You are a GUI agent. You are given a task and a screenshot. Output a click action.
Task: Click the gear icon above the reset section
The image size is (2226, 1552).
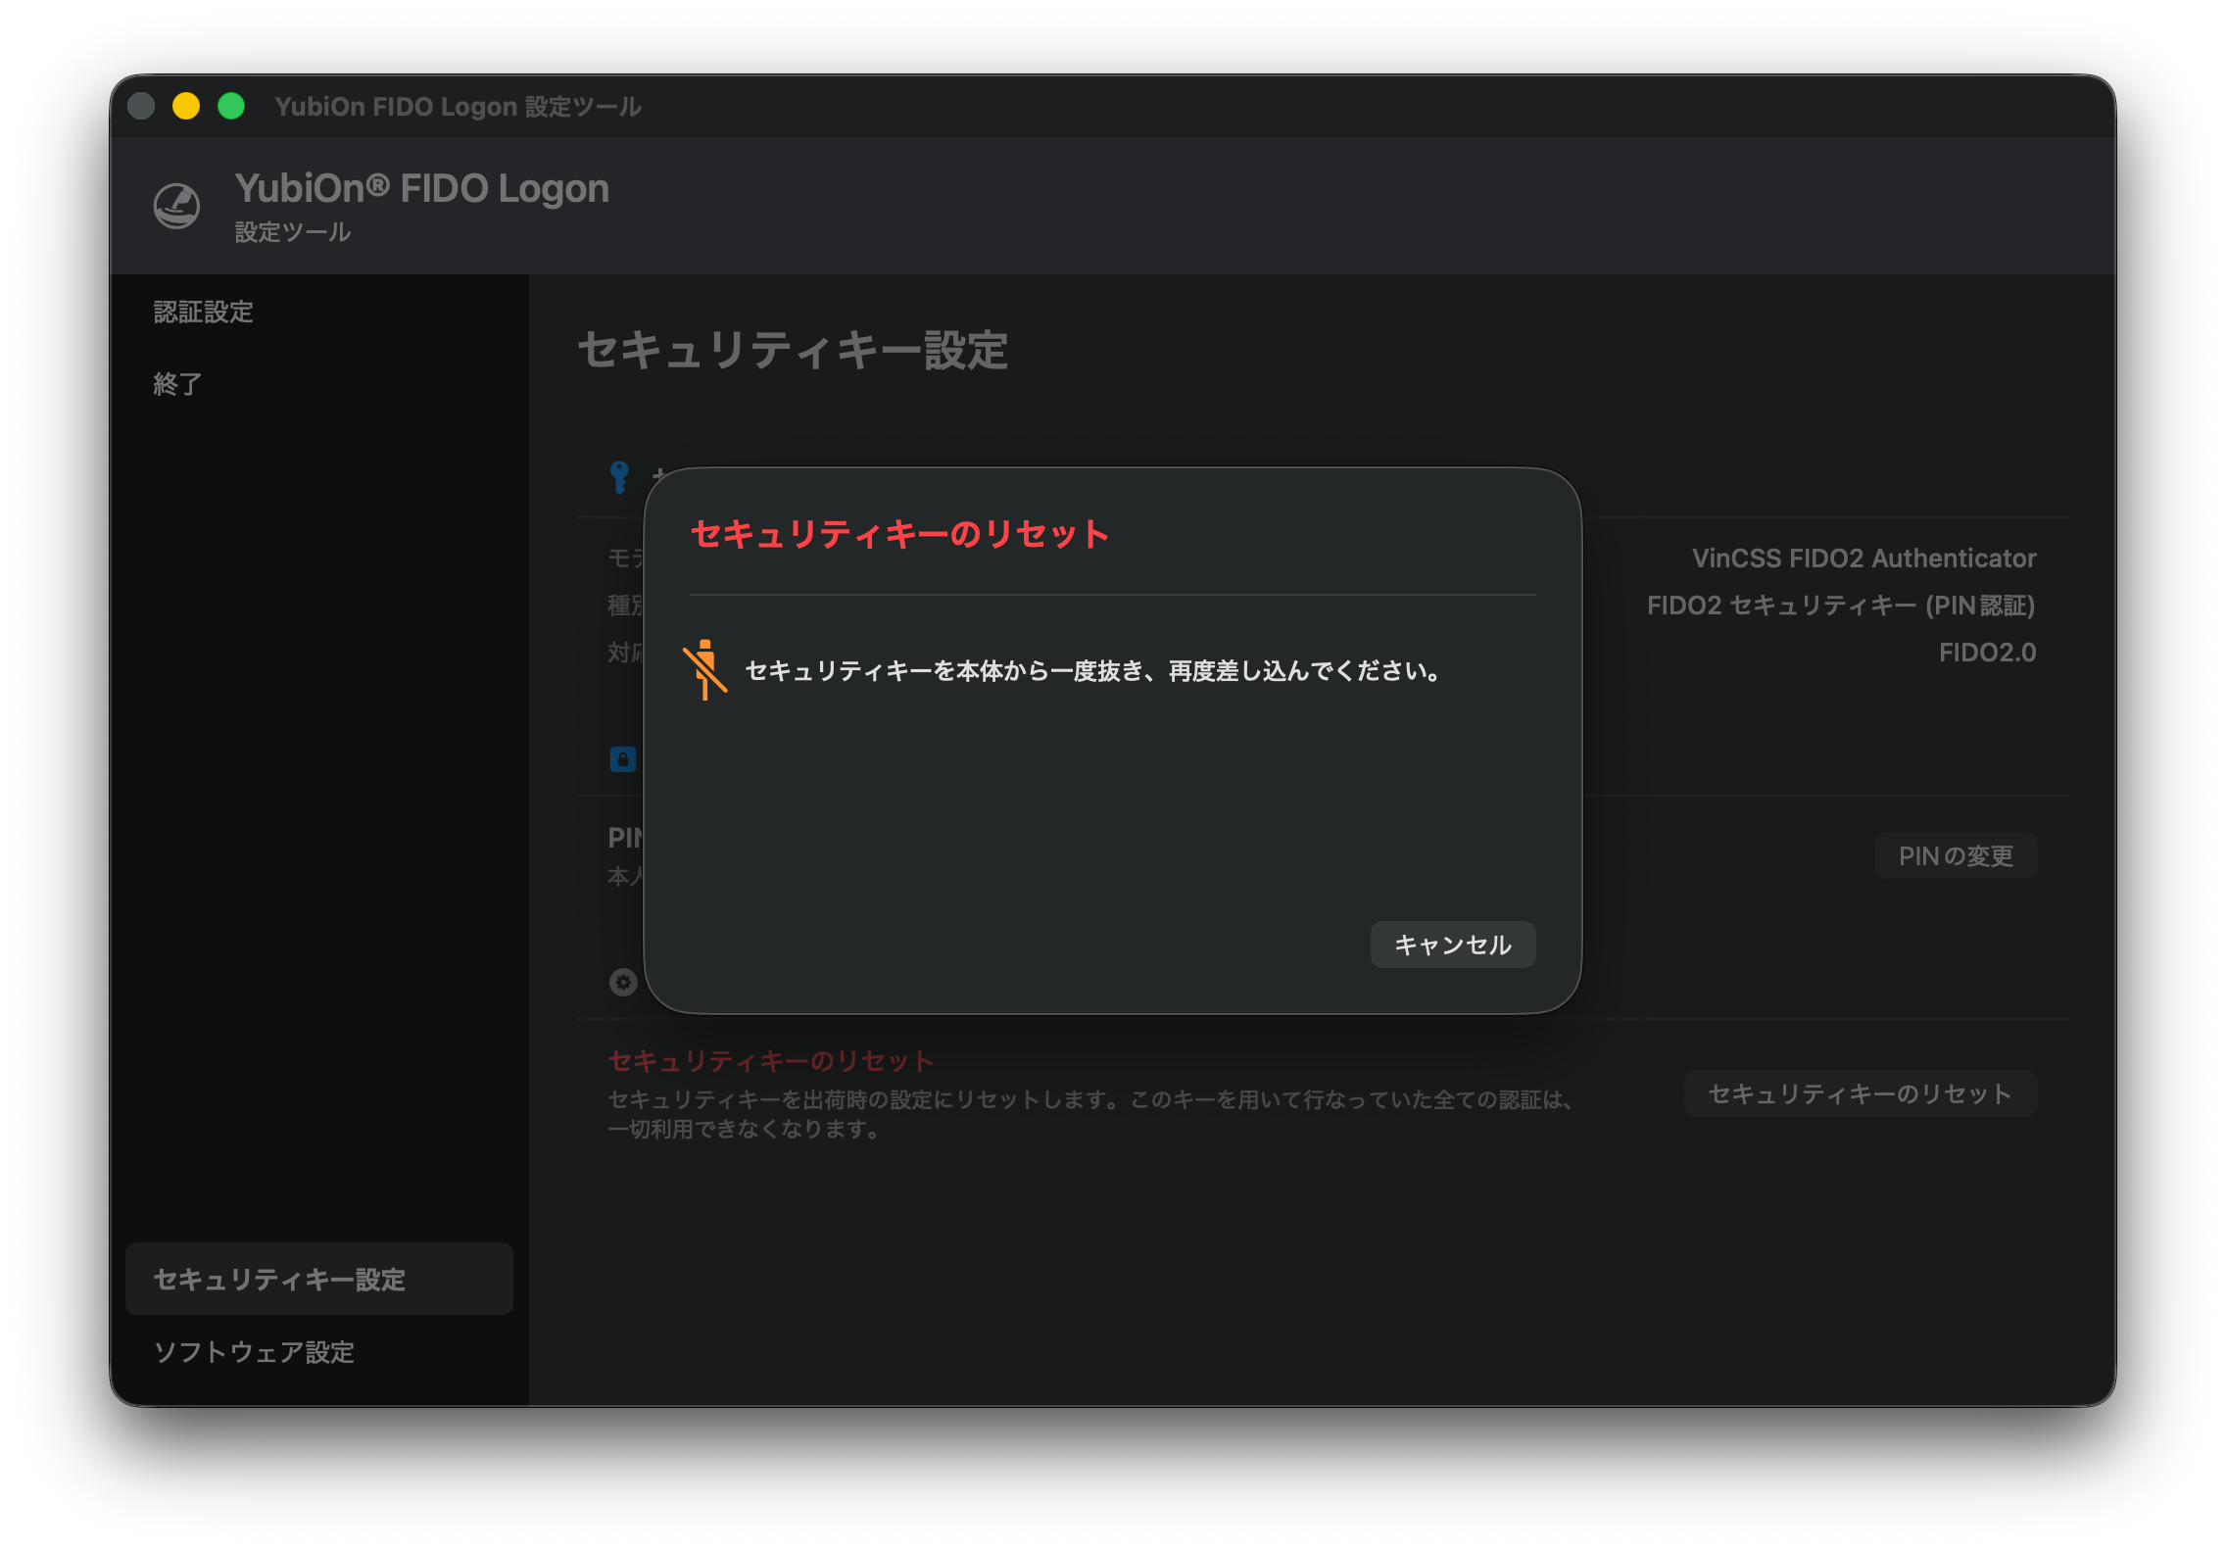[x=623, y=982]
